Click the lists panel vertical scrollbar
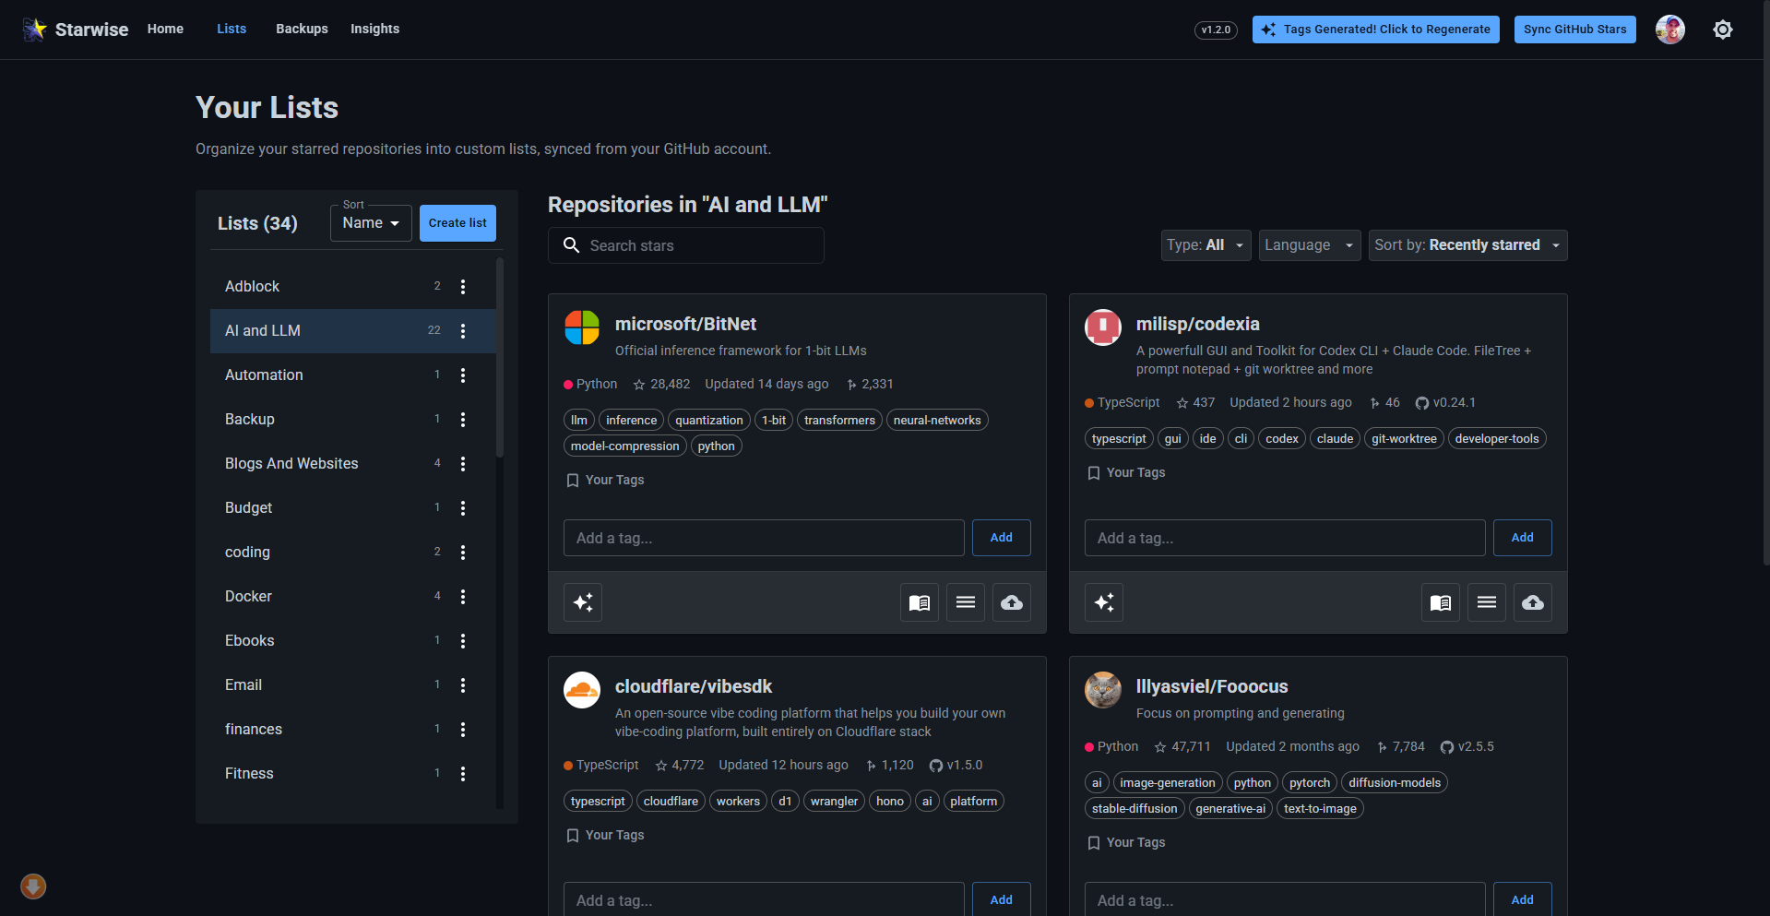The height and width of the screenshot is (916, 1770). [x=500, y=358]
